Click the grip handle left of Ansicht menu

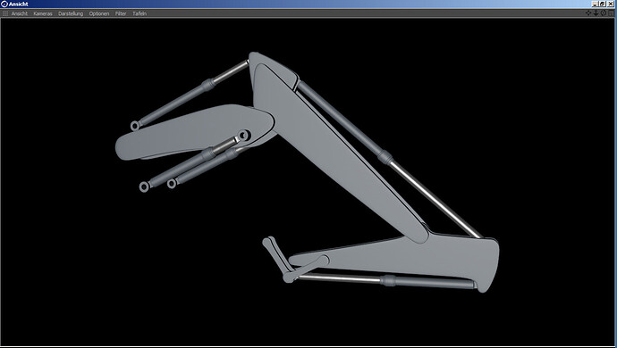tap(5, 13)
